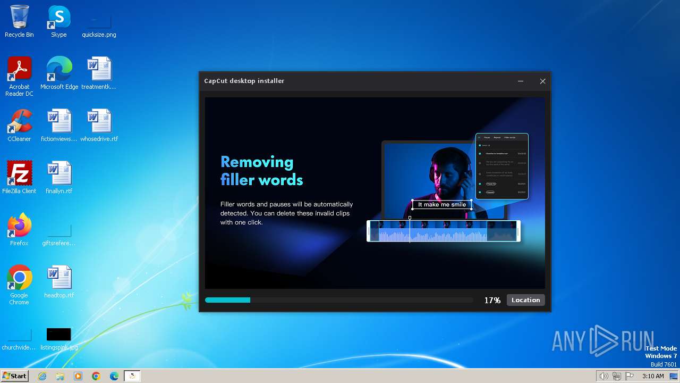Select the Google Chrome desktop shortcut

click(x=19, y=285)
